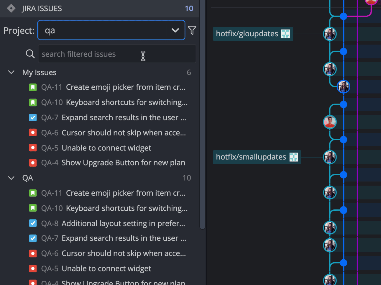Click blue task checkbox icon for QA-8
This screenshot has height=285, width=381.
33,223
